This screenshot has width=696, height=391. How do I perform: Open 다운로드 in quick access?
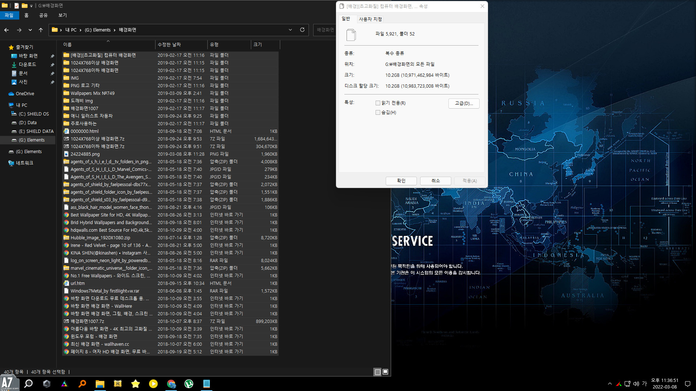click(28, 64)
